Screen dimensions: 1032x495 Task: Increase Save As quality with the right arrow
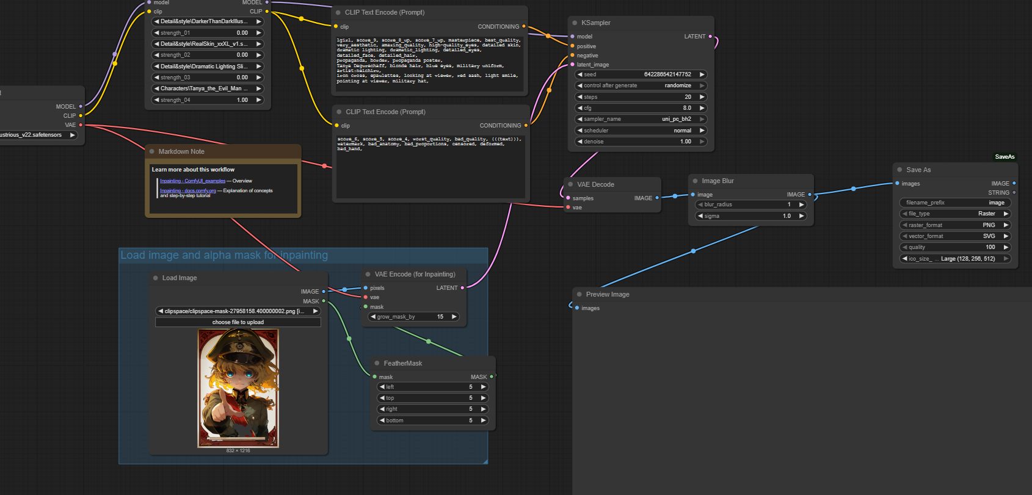[1006, 247]
